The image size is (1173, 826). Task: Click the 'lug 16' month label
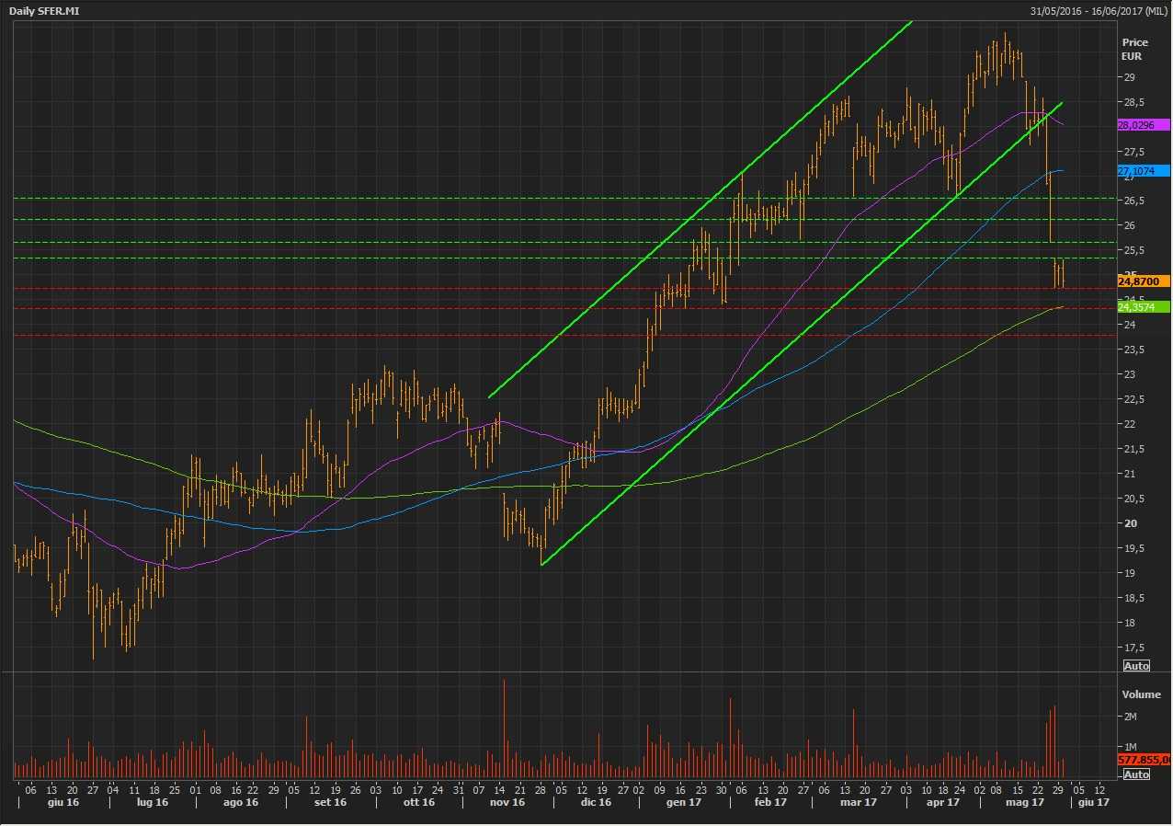pos(153,803)
